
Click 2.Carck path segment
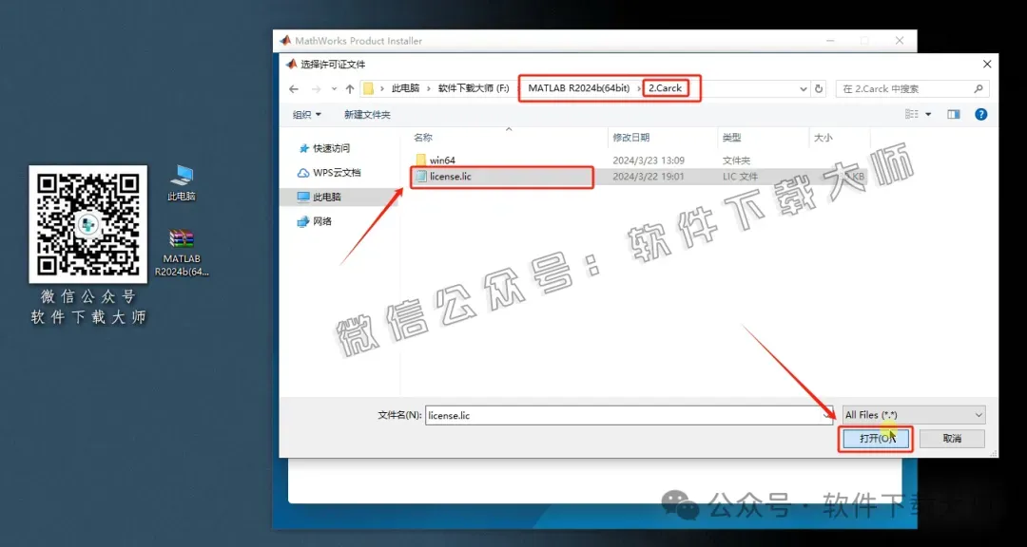point(666,88)
